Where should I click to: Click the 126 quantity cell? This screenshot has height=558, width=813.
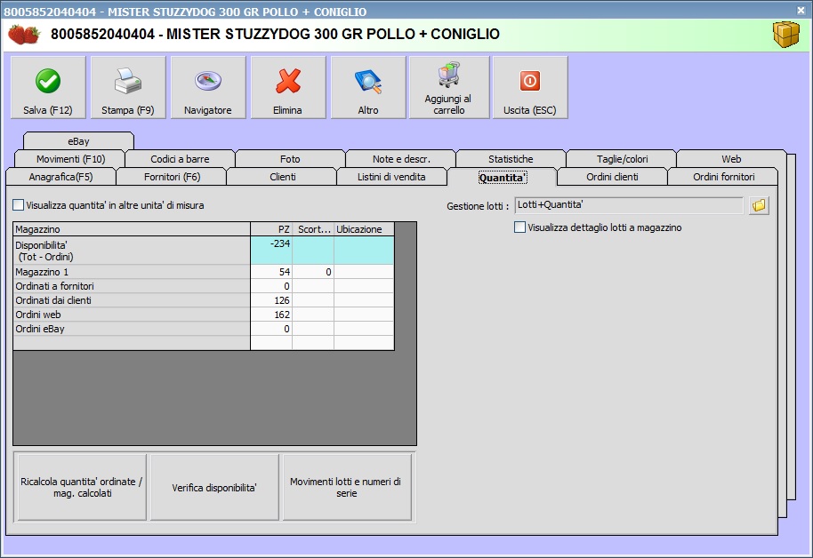271,300
